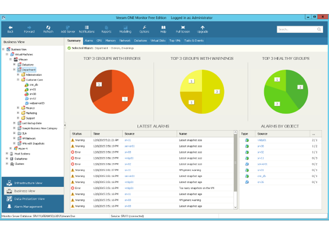The width and height of the screenshot is (329, 235).
Task: Click Latest Alarms scrollbar up arrow
Action: click(235, 133)
